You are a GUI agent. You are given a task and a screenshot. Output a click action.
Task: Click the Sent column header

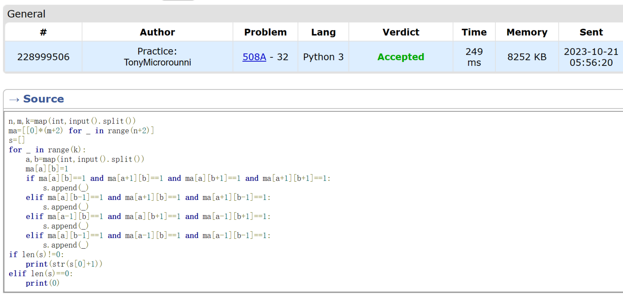pos(591,32)
